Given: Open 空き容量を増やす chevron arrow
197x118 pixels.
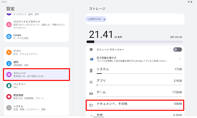Looking at the screenshot, I should pyautogui.click(x=180, y=59).
